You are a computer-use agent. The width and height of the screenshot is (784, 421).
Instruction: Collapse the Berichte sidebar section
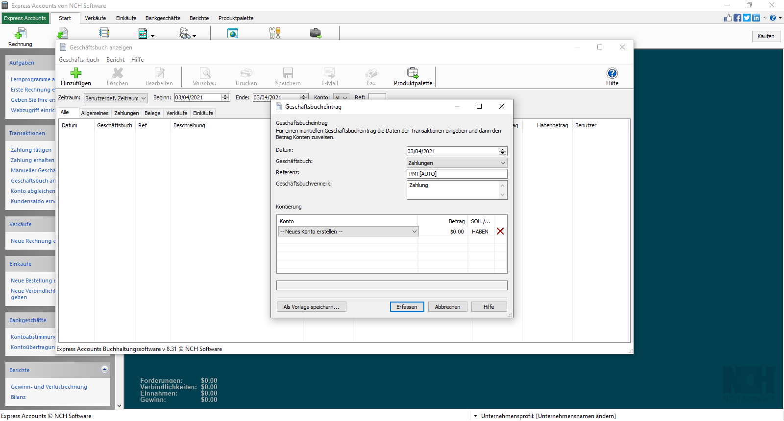point(104,369)
